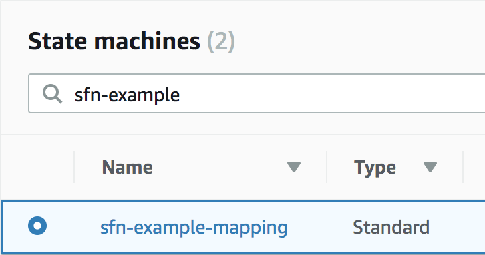Click the Standard type cell

391,227
